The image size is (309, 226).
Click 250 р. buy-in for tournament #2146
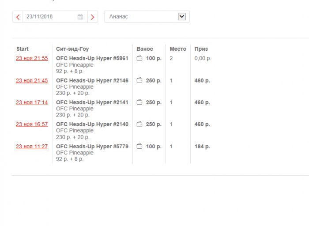click(154, 81)
